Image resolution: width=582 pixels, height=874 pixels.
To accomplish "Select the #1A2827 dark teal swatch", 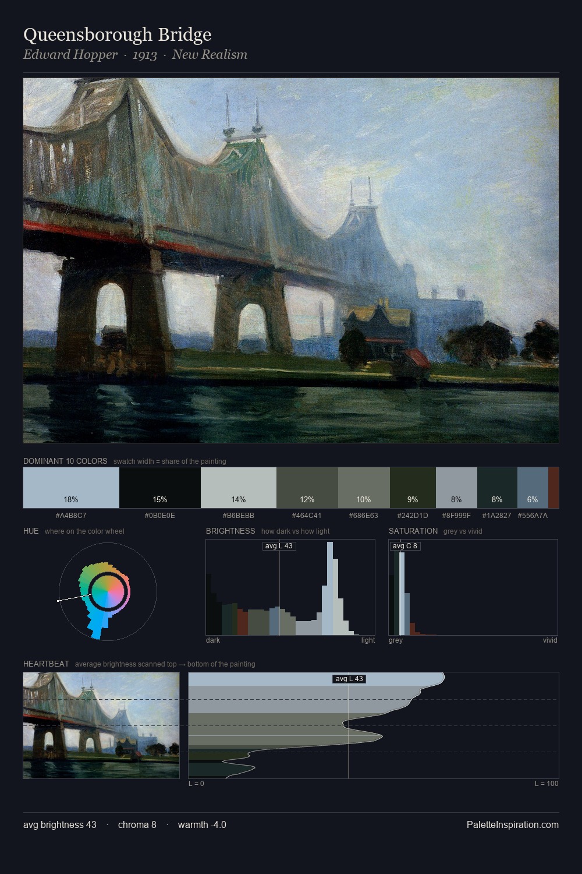I will (497, 488).
